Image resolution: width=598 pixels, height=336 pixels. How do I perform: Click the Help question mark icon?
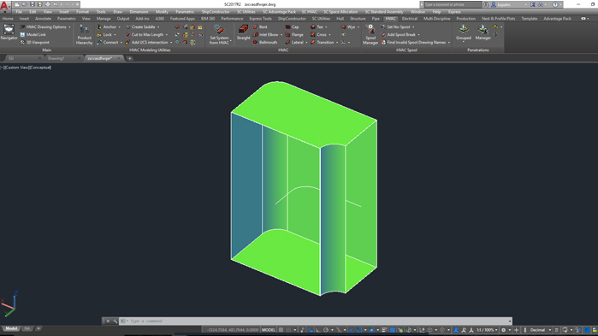coord(555,4)
